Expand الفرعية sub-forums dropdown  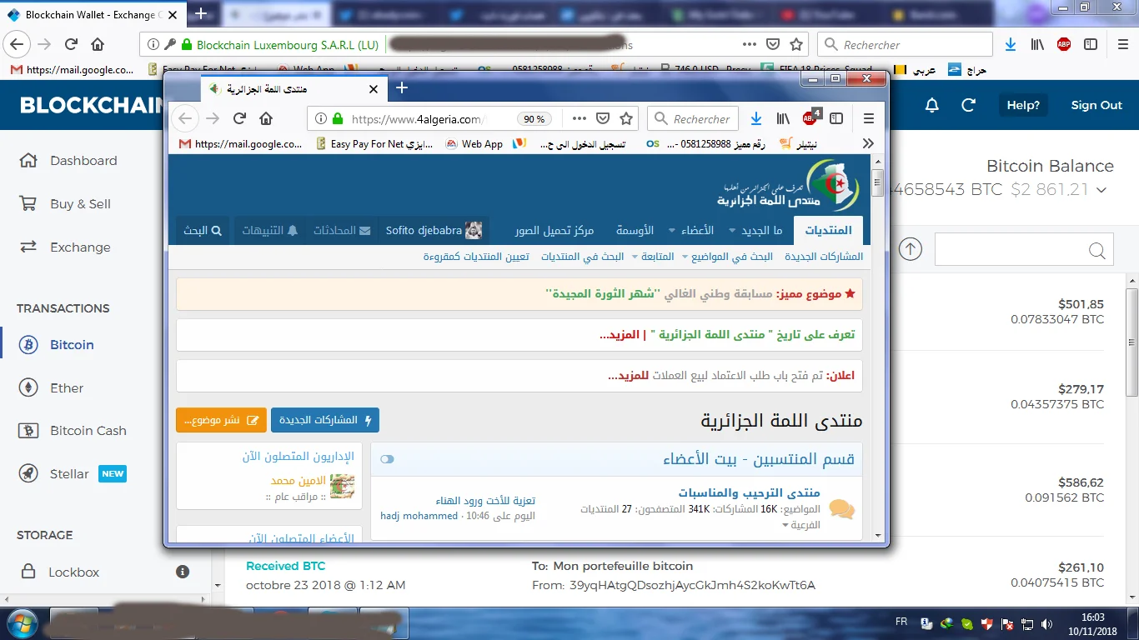[x=785, y=526]
